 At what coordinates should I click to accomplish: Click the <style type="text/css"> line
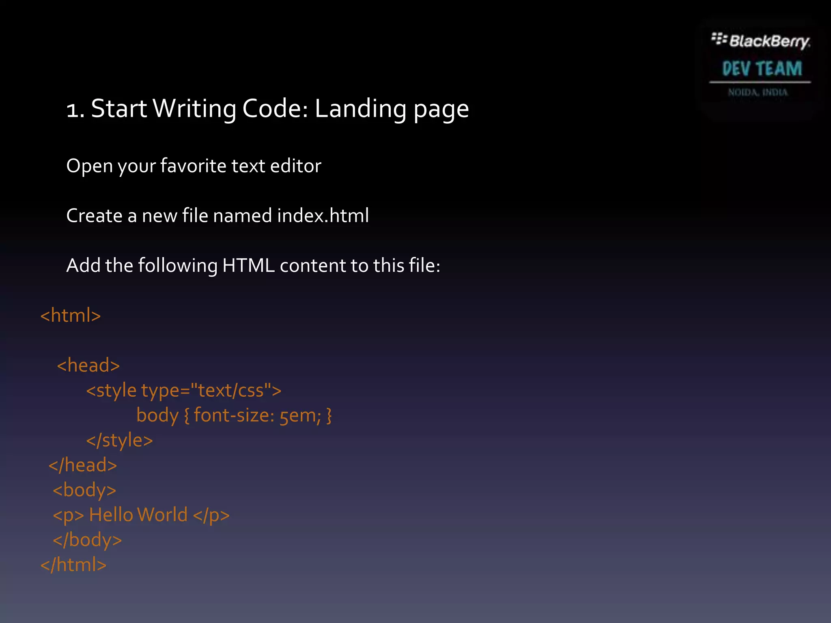point(184,391)
